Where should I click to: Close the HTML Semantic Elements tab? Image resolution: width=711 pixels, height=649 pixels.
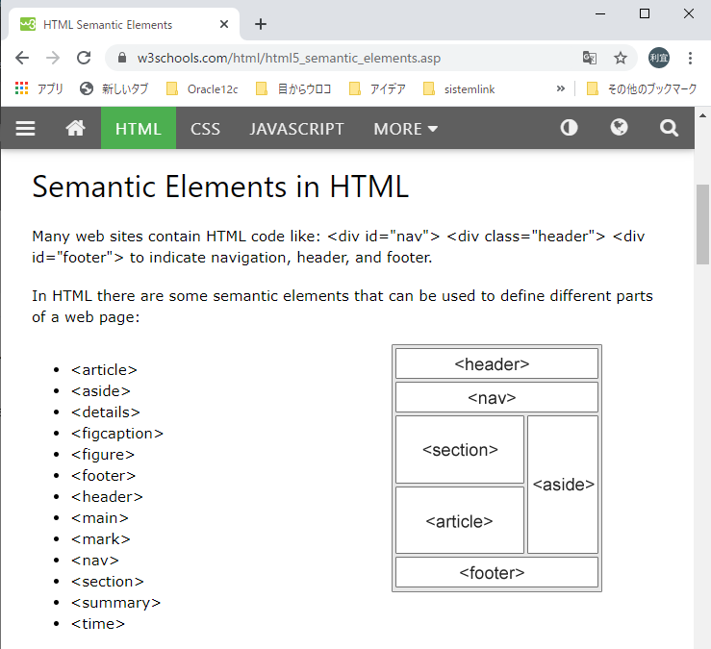(x=223, y=24)
